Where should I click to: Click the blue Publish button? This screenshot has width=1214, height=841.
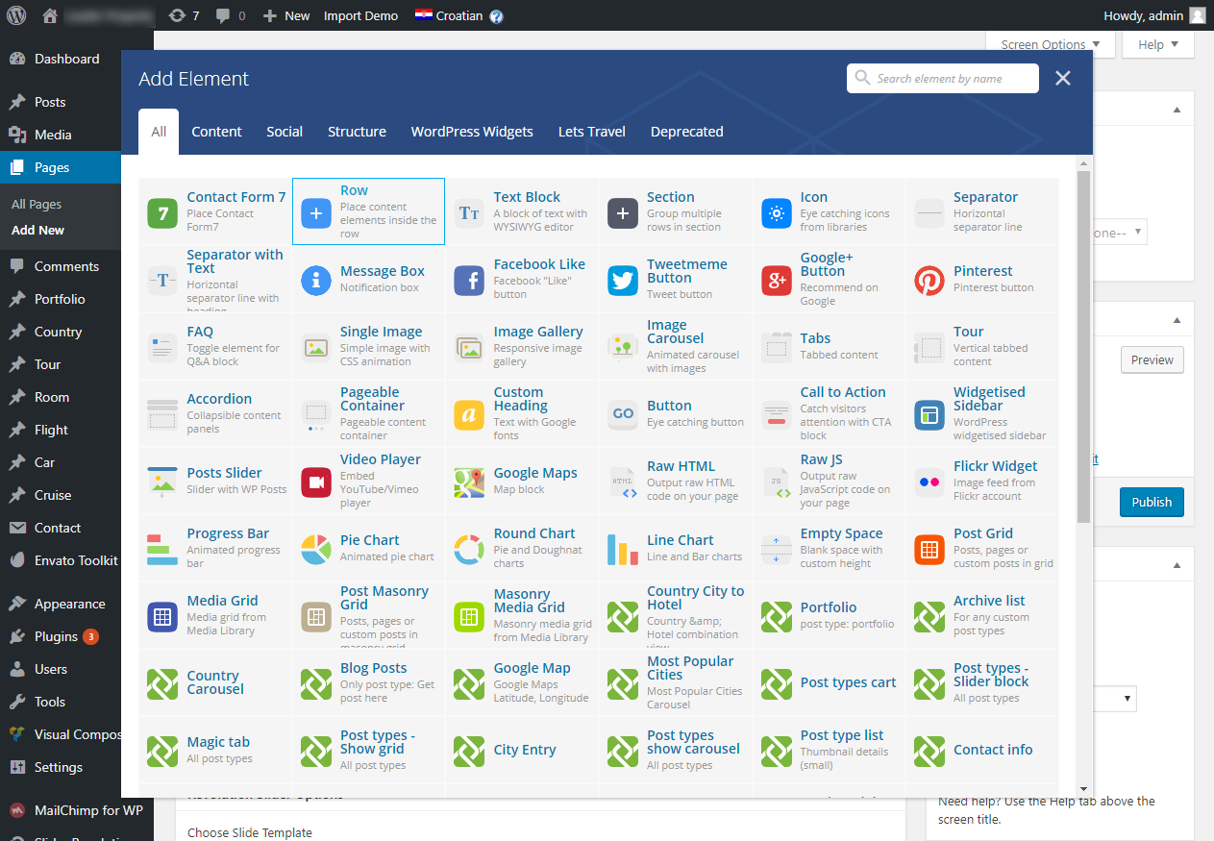pyautogui.click(x=1151, y=502)
